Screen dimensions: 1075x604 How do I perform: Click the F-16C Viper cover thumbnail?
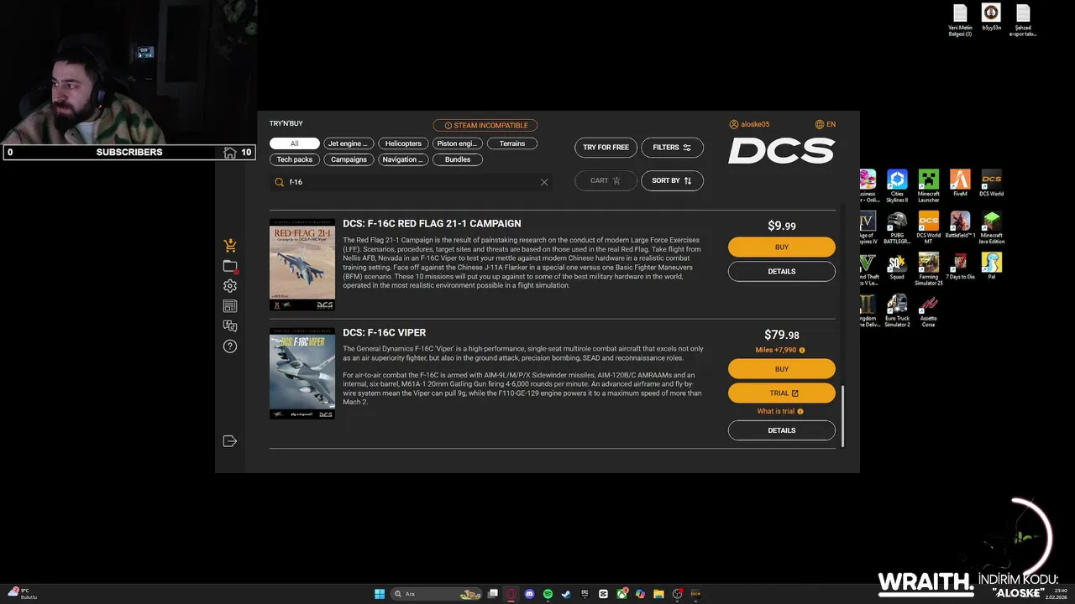[x=302, y=374]
